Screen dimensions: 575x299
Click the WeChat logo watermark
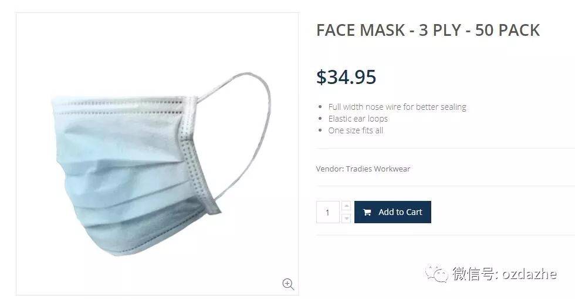pyautogui.click(x=437, y=274)
